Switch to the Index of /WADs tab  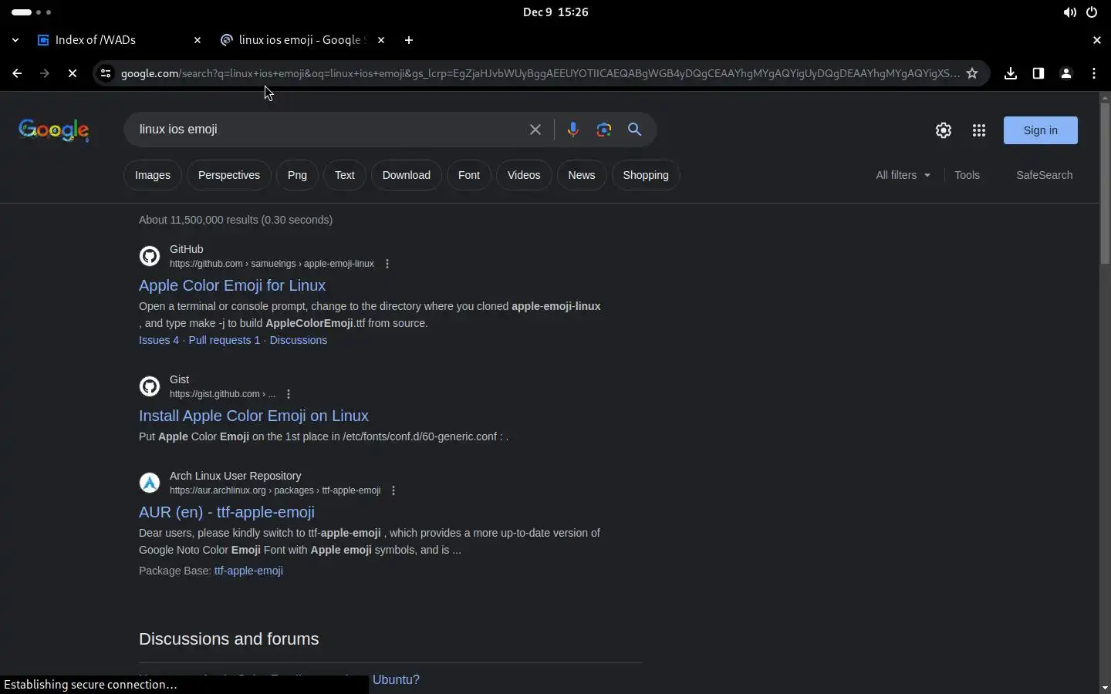click(120, 40)
